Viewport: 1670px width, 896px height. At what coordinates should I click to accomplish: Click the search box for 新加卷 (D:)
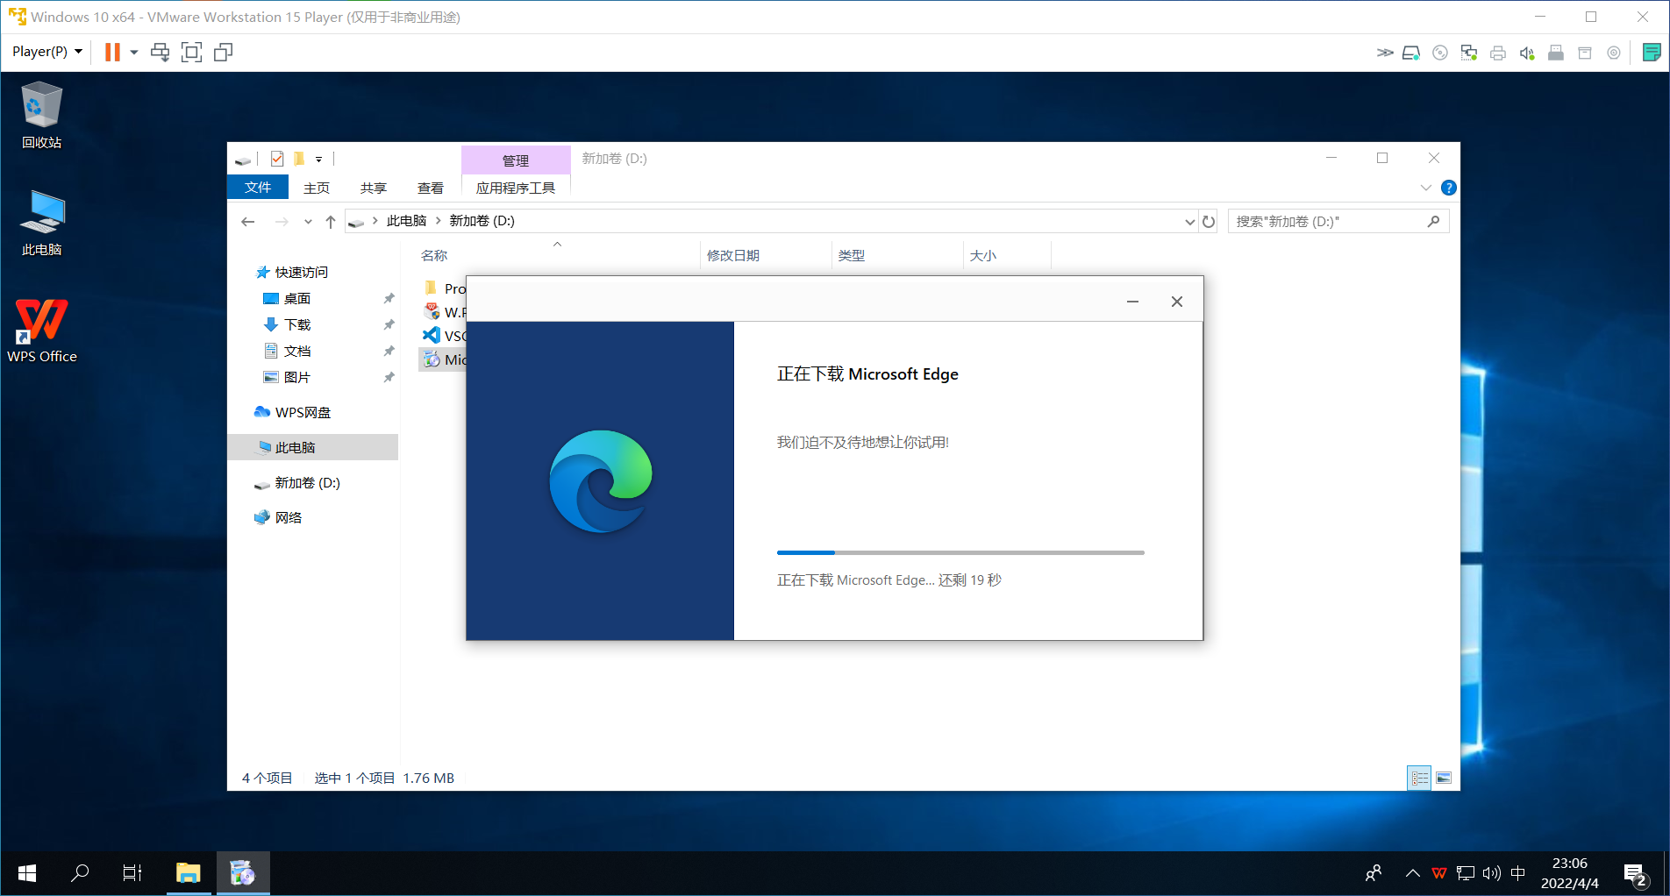click(1338, 221)
